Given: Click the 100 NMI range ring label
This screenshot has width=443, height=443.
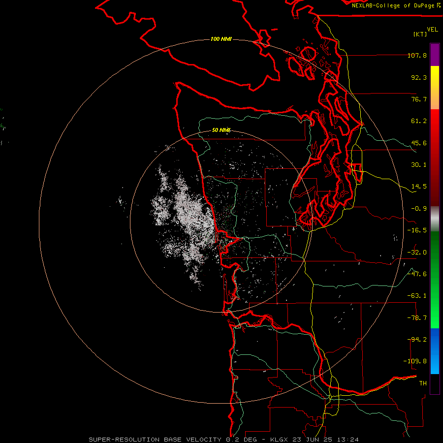Looking at the screenshot, I should click(x=221, y=39).
